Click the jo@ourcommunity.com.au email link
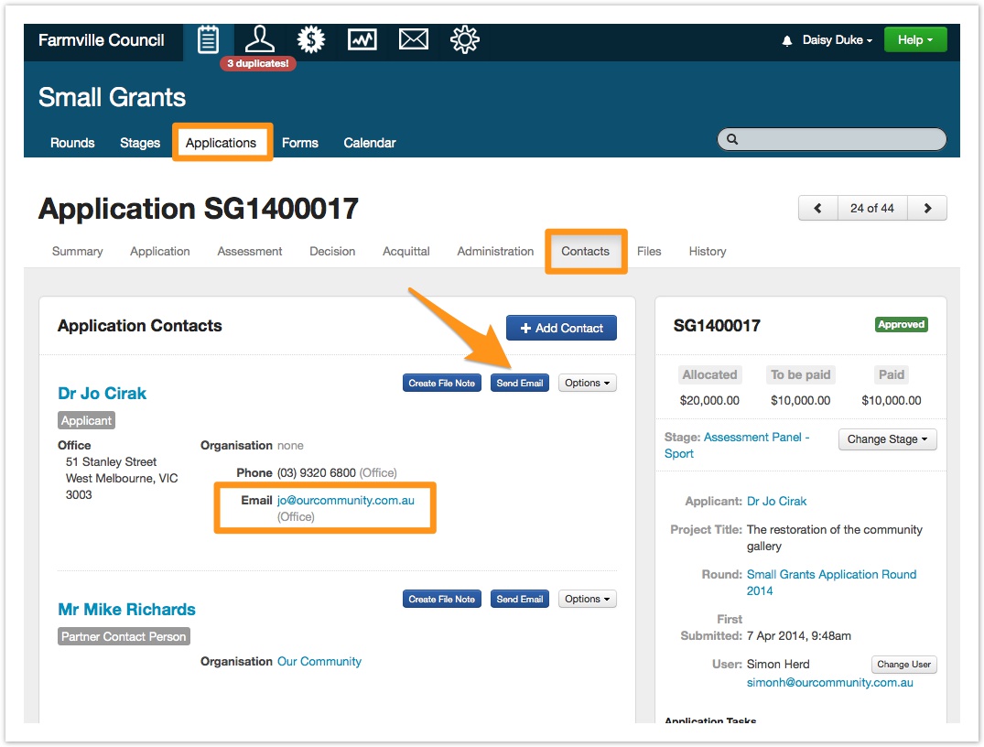Screen dimensions: 984x747 click(346, 501)
